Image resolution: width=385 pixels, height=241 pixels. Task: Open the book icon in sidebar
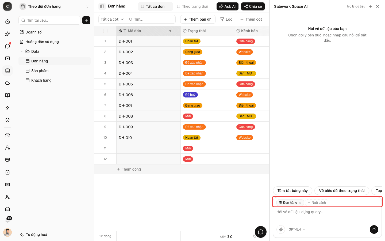pos(7,95)
